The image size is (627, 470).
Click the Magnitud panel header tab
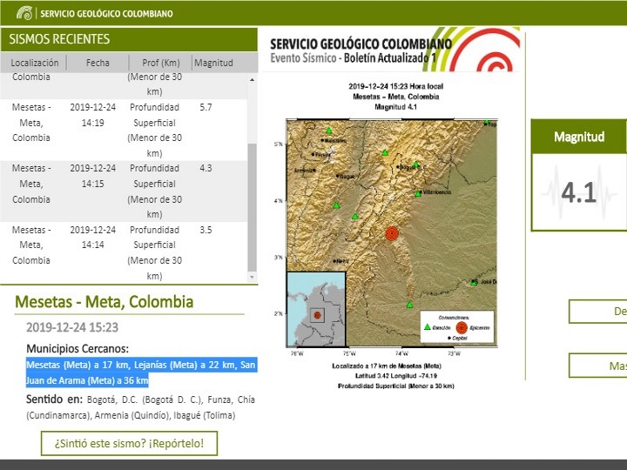point(578,137)
